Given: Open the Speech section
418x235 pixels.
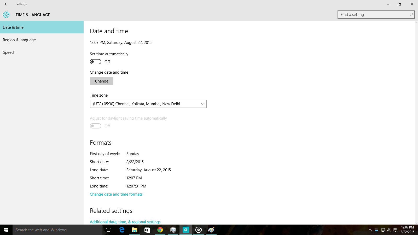Looking at the screenshot, I should point(42,52).
